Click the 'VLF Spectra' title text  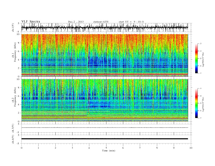tap(31, 21)
